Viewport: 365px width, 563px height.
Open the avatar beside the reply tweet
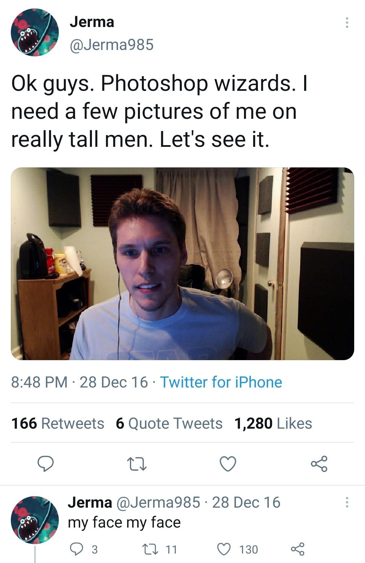pos(35,520)
